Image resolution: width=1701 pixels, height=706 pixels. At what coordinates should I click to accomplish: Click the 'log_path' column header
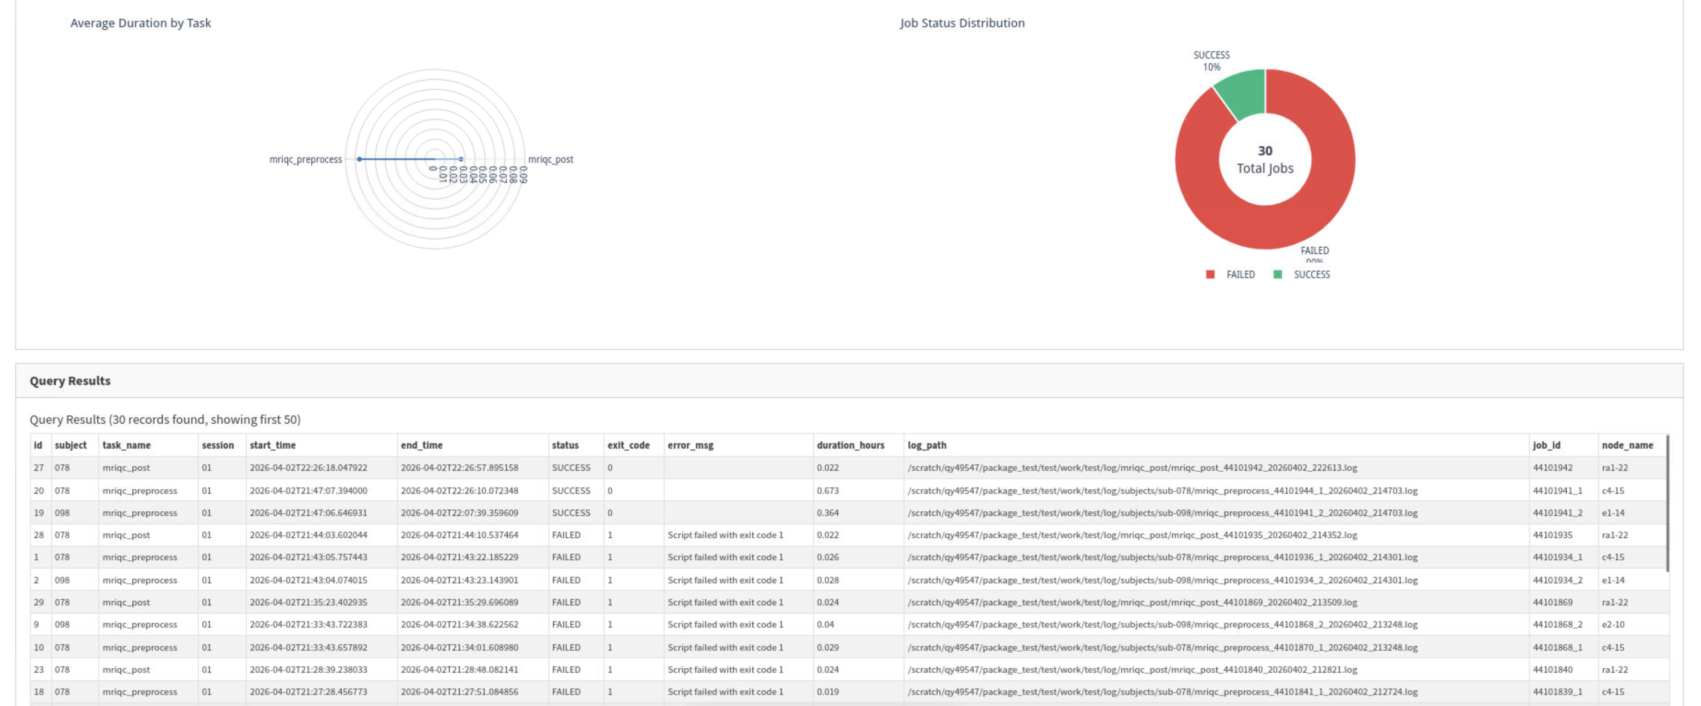pyautogui.click(x=927, y=445)
